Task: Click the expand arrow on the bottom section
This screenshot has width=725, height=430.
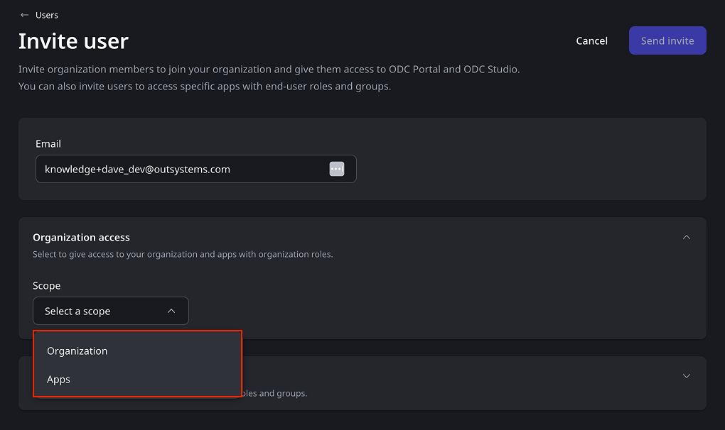Action: [x=686, y=375]
